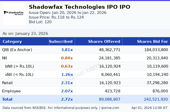Image resolution: width=170 pixels, height=112 pixels.
Task: Click the sNII (< Rs.10L) sub-row
Action: coord(19,75)
